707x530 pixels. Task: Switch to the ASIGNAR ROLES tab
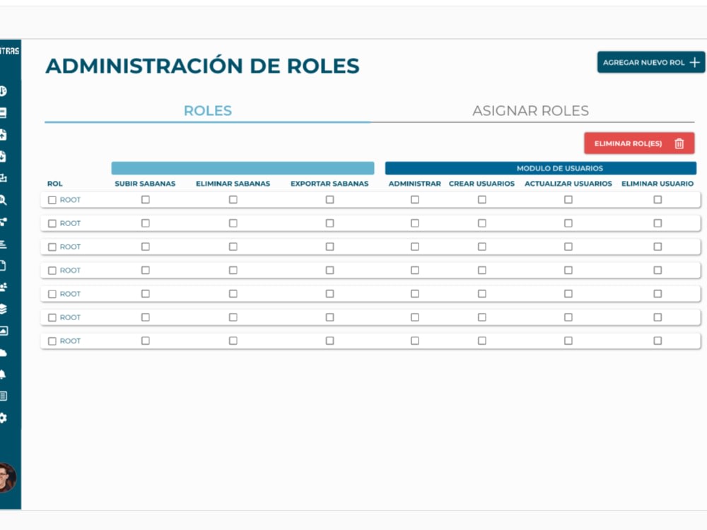pyautogui.click(x=531, y=110)
